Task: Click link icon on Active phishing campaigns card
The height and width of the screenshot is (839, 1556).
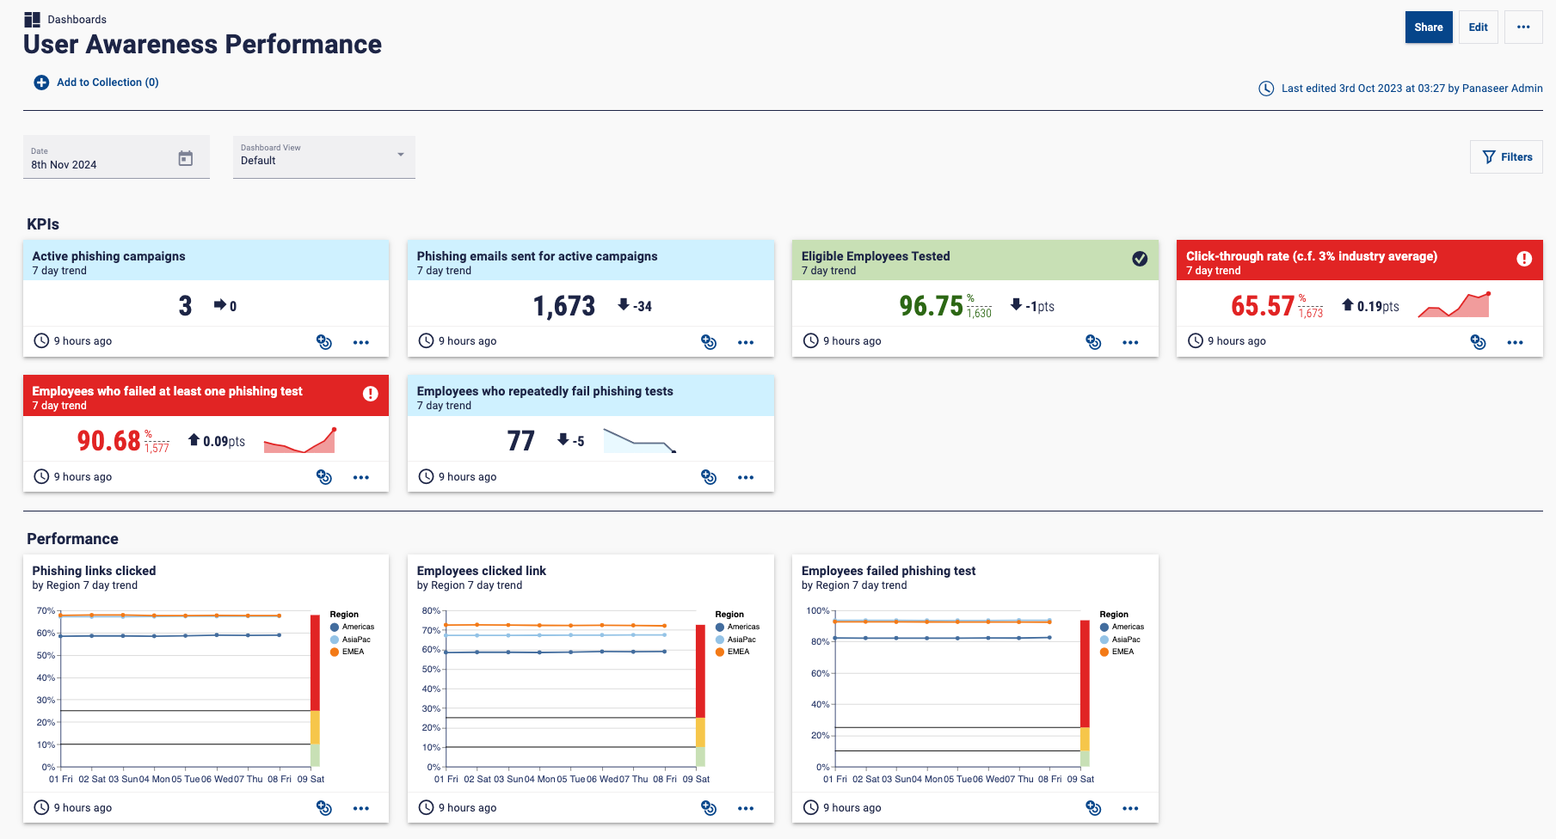Action: (324, 342)
